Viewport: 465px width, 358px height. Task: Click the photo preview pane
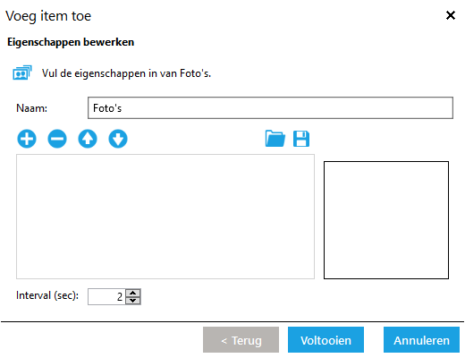[386, 220]
